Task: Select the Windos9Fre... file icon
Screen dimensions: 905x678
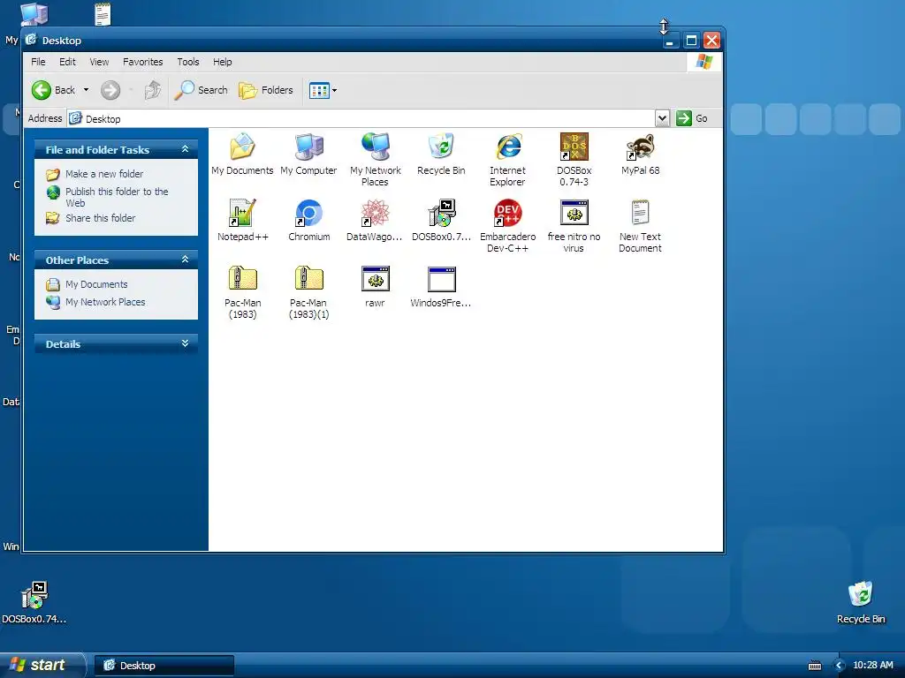Action: [x=442, y=279]
